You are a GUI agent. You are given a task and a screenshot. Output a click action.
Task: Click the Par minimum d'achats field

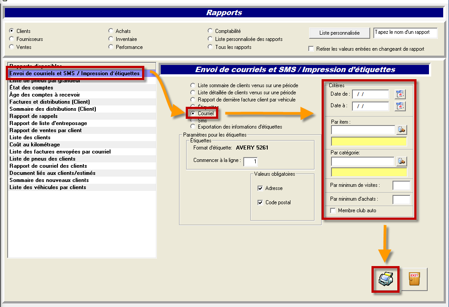pyautogui.click(x=401, y=199)
